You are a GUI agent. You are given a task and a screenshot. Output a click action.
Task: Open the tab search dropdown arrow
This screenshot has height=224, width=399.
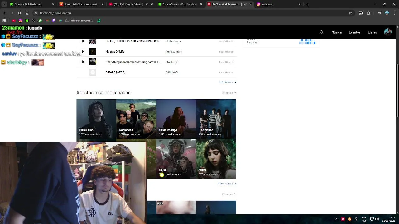4,4
